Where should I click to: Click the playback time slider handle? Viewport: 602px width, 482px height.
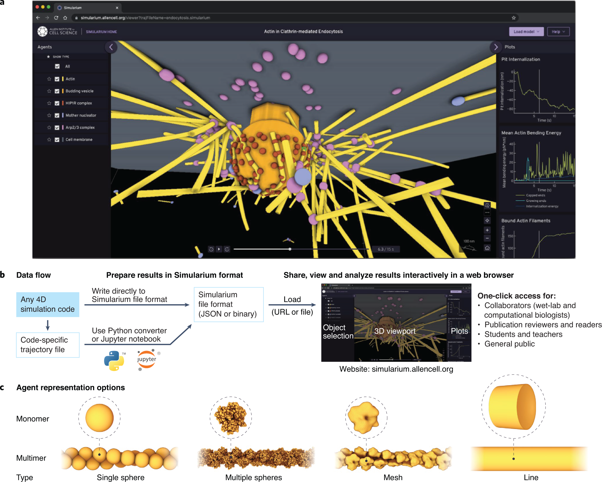[x=290, y=249]
